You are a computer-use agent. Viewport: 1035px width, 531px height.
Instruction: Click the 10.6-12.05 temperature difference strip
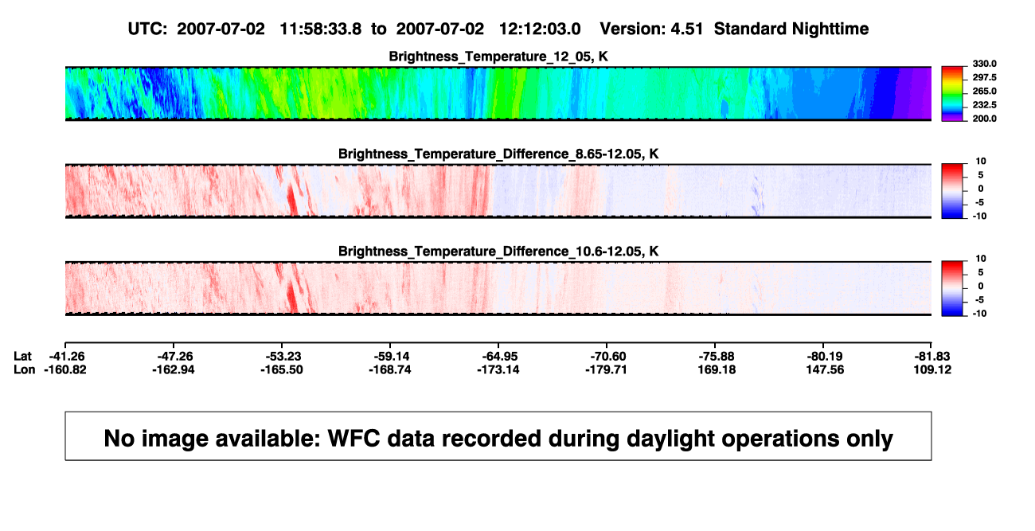(x=498, y=288)
